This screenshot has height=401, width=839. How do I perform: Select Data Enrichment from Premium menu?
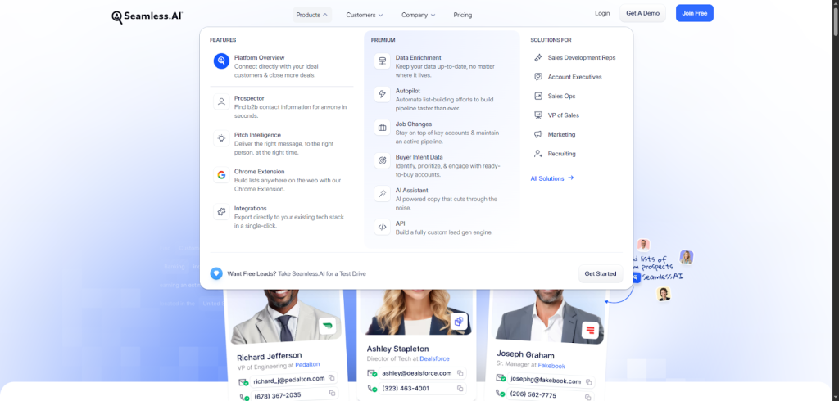pos(418,58)
